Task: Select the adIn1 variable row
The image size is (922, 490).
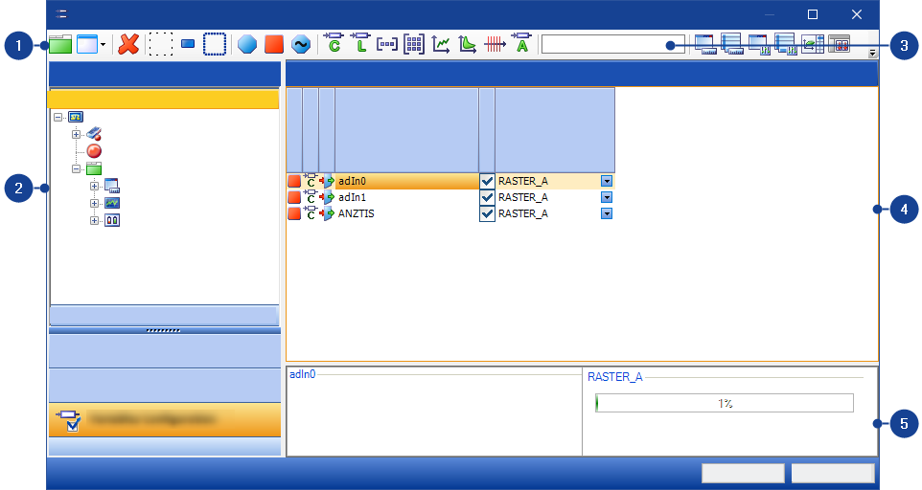Action: click(x=403, y=197)
